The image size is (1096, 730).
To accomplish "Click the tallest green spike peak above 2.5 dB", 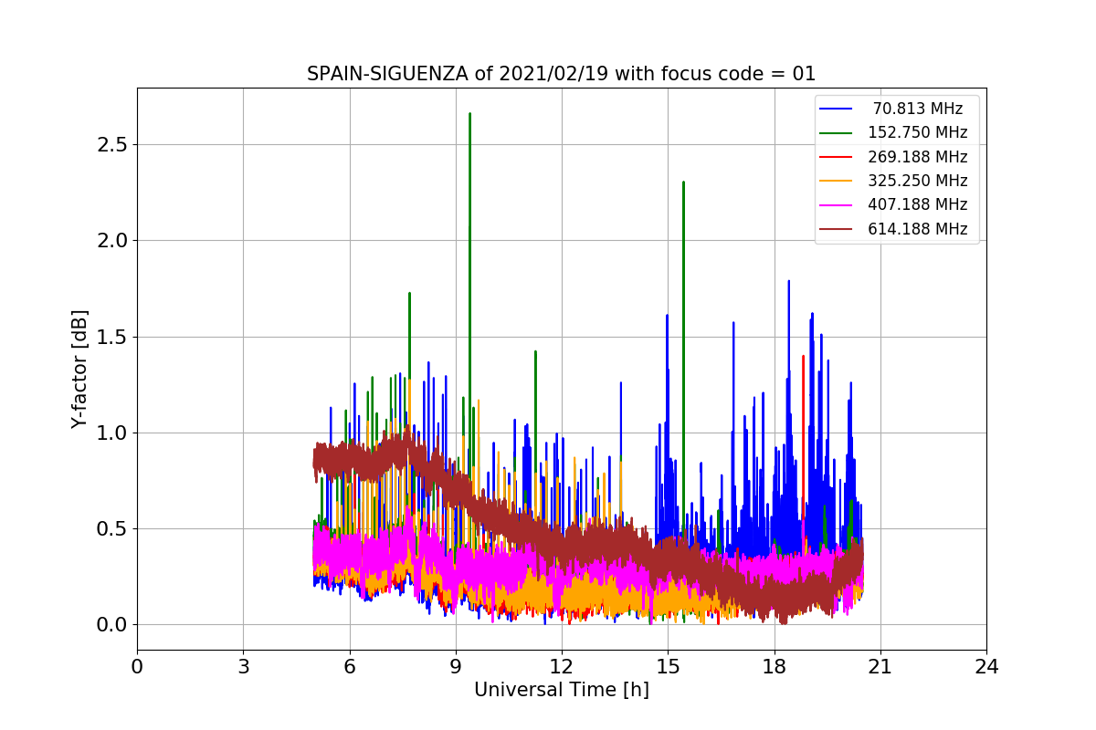I will click(x=469, y=115).
